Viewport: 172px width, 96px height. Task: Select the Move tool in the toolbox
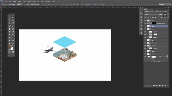pos(13,17)
